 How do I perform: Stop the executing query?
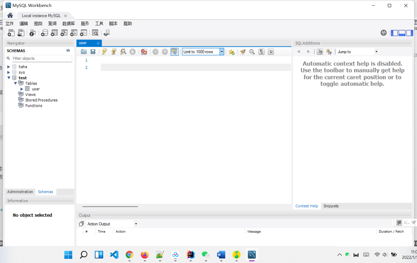point(133,52)
